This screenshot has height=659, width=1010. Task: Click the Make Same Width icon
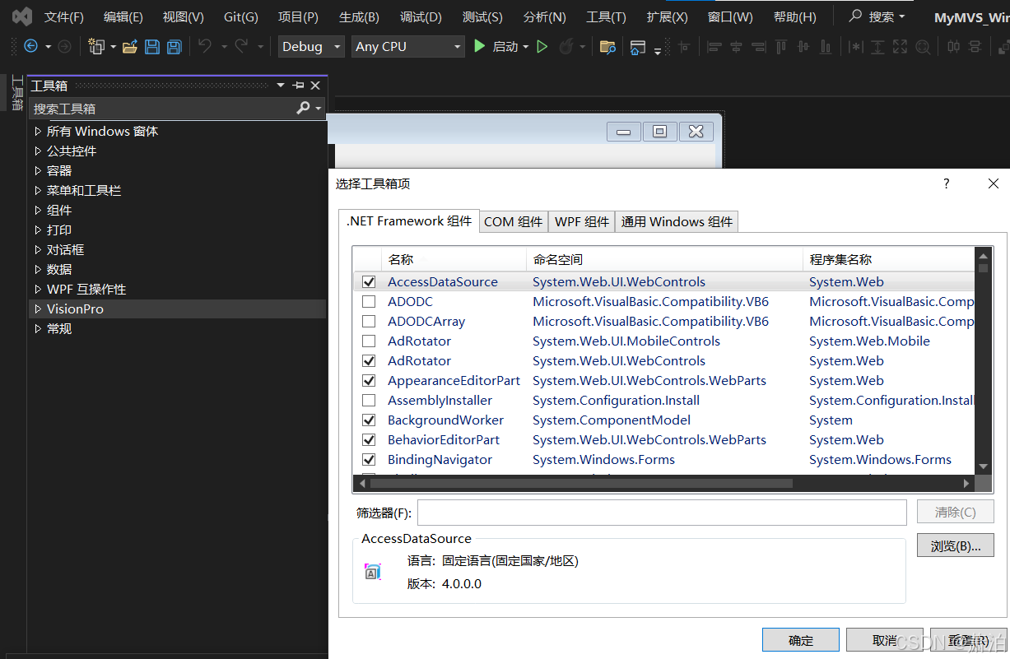click(856, 47)
